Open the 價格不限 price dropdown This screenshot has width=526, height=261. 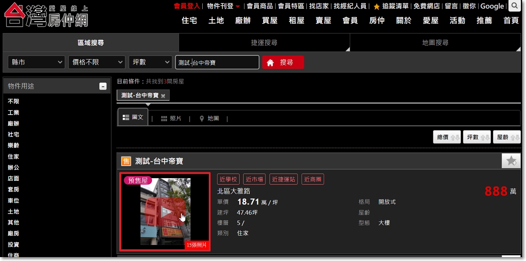(x=97, y=62)
